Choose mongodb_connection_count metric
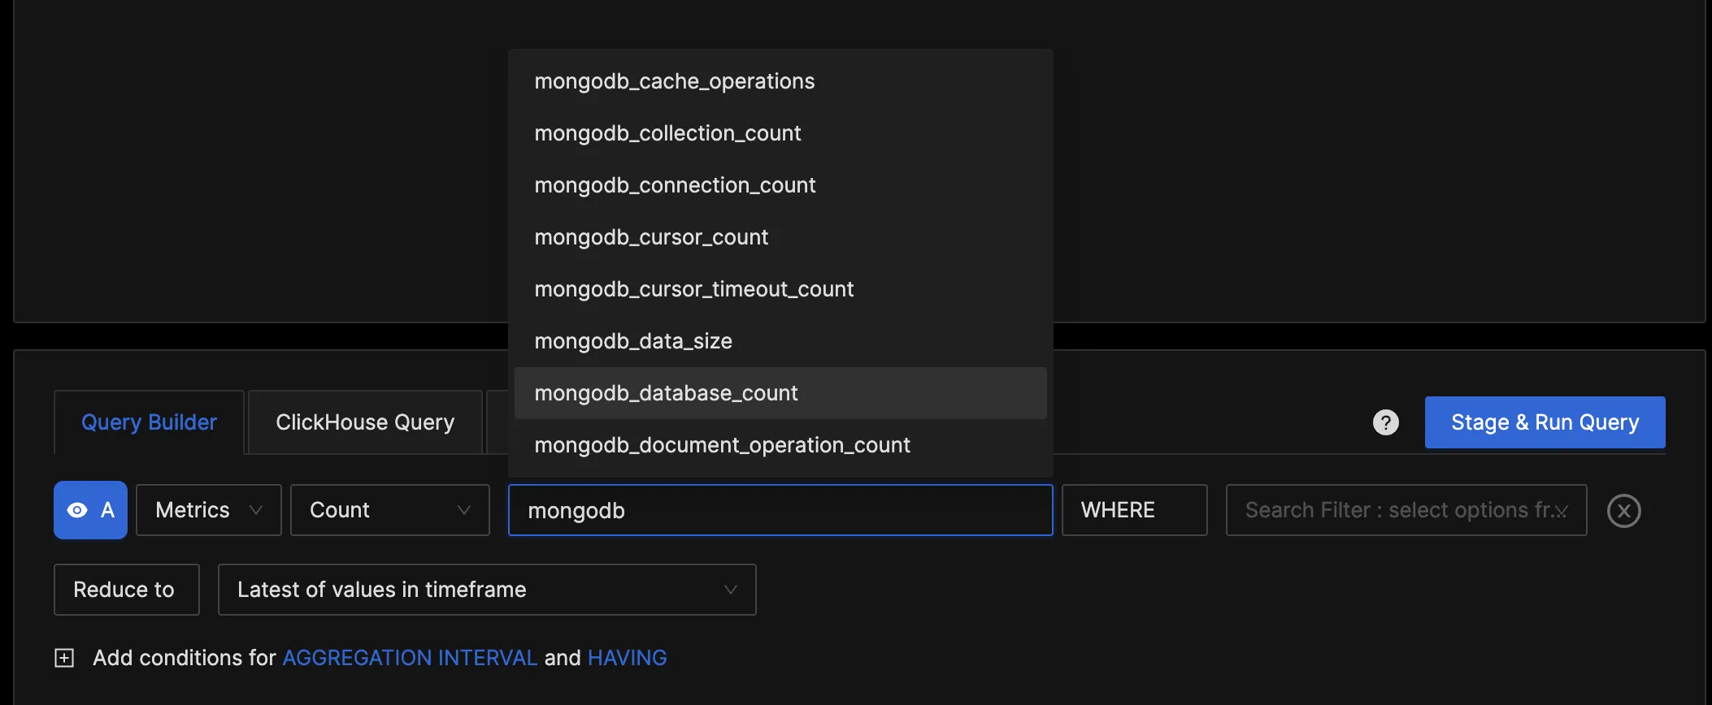 point(780,185)
